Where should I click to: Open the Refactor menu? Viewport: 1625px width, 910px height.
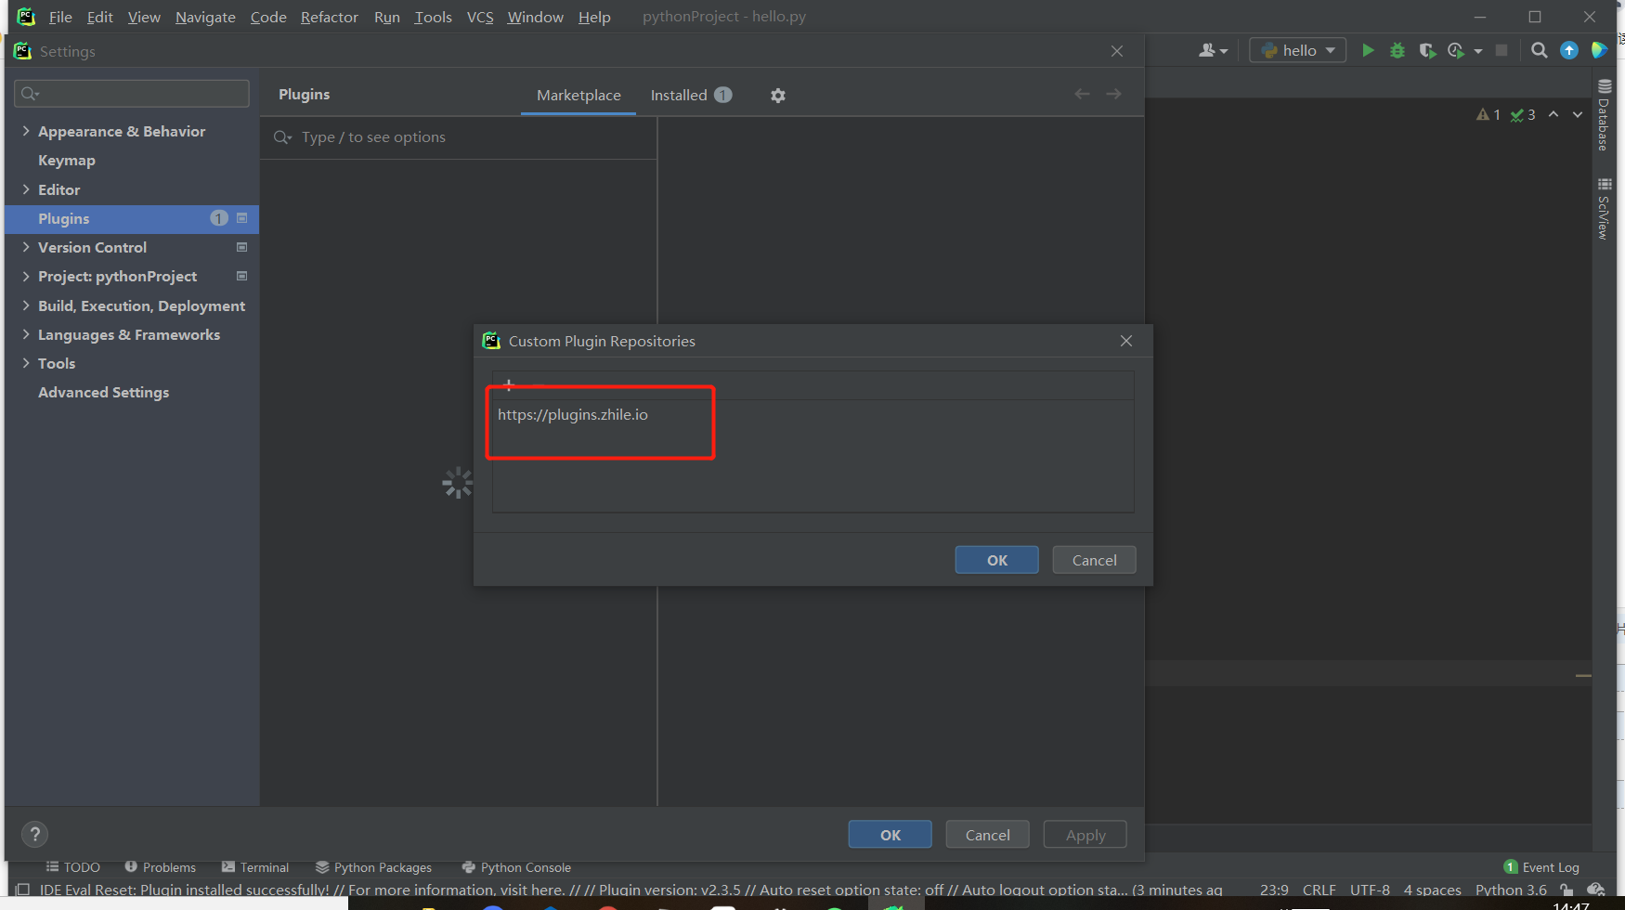coord(330,17)
